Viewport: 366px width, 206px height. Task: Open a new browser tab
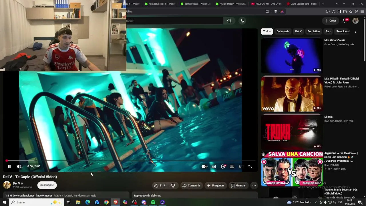(323, 4)
